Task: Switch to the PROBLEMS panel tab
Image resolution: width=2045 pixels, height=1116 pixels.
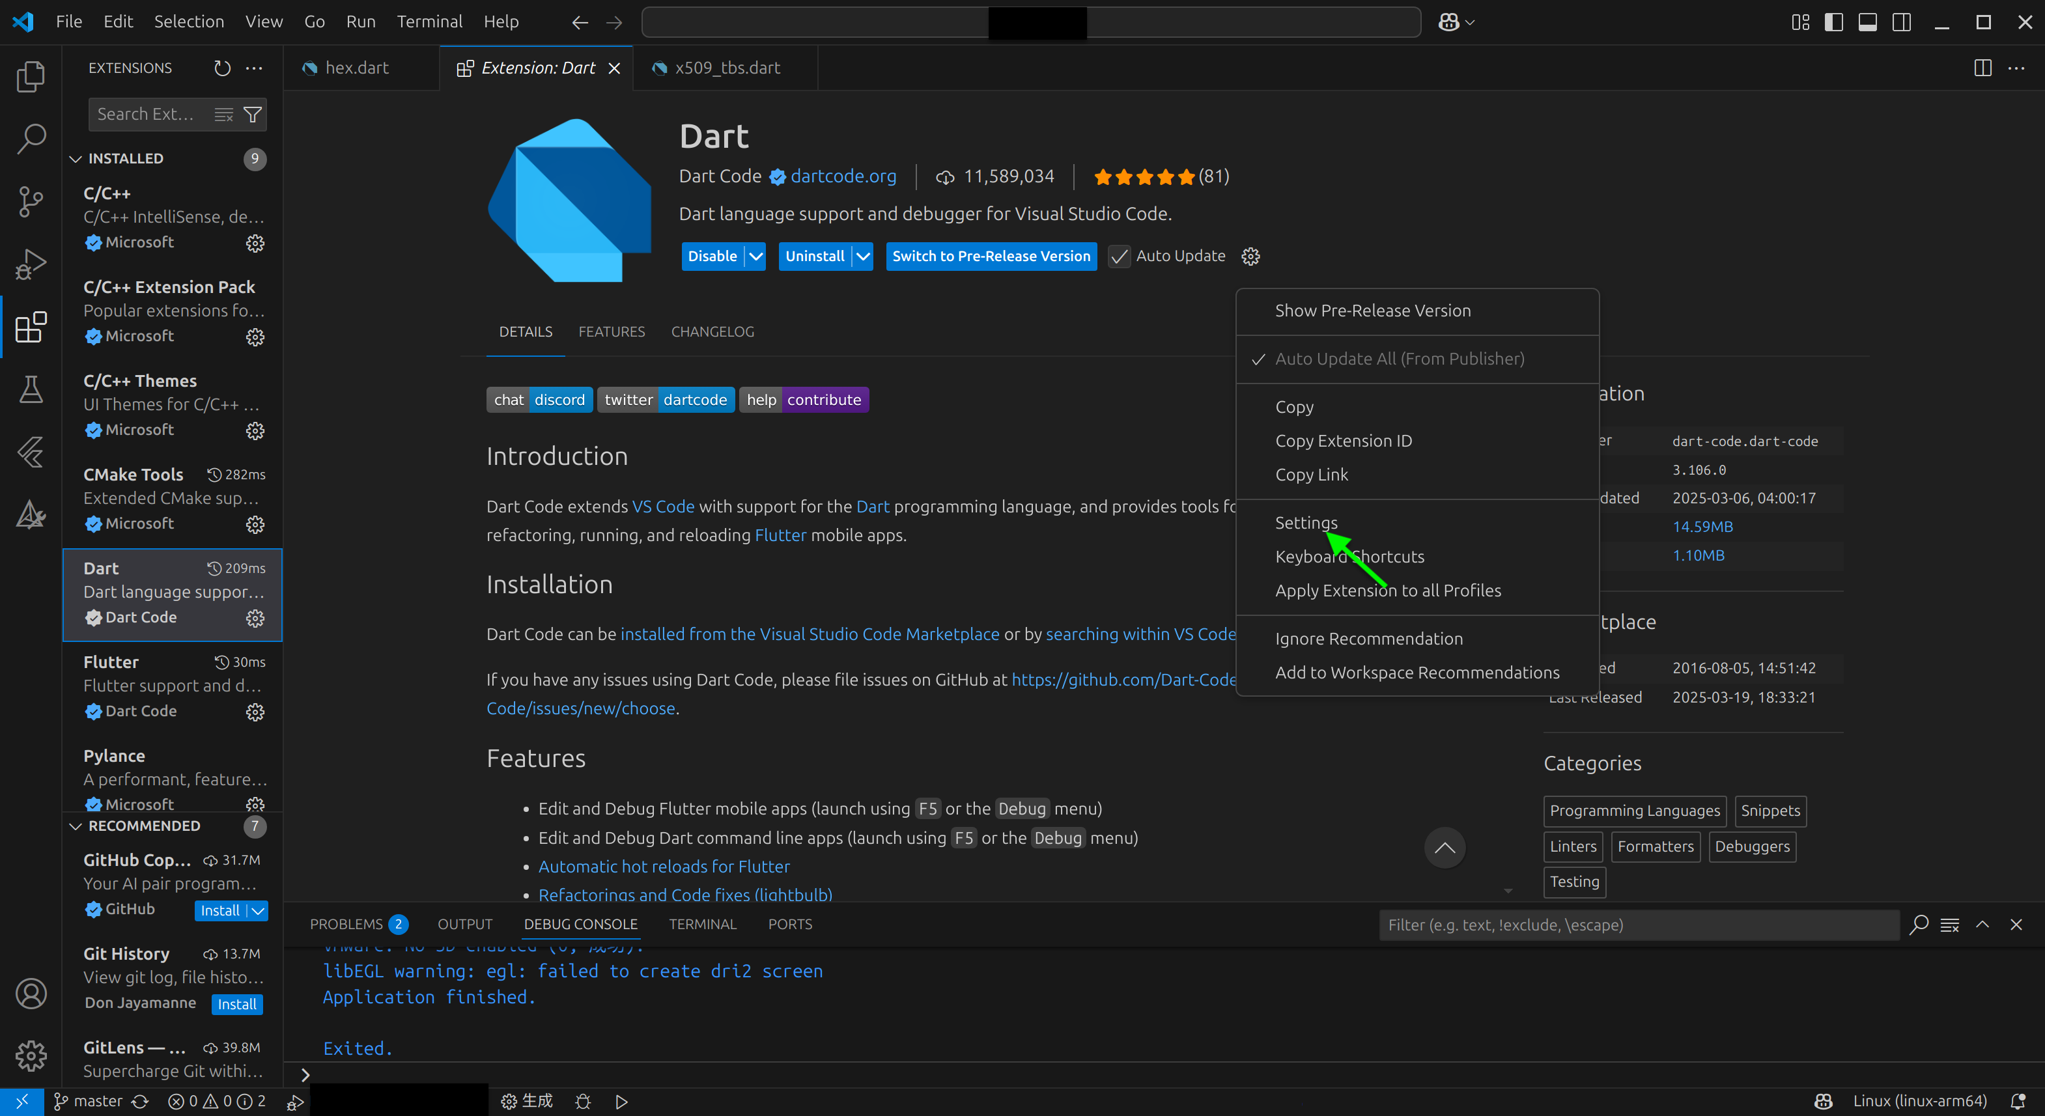Action: click(x=358, y=925)
